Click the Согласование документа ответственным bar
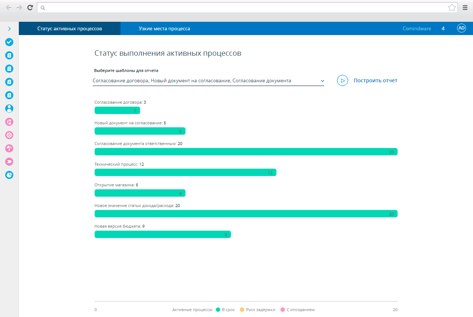This screenshot has height=317, width=473. 246,152
